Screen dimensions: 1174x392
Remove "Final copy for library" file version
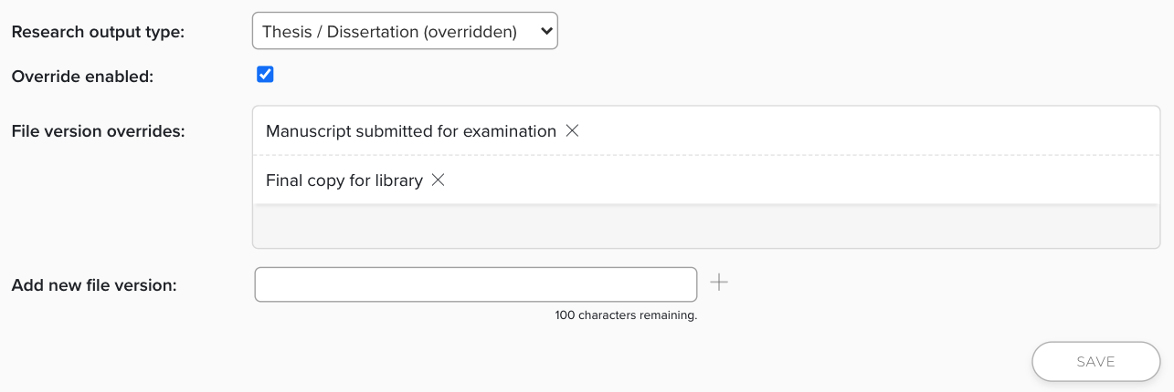click(438, 180)
